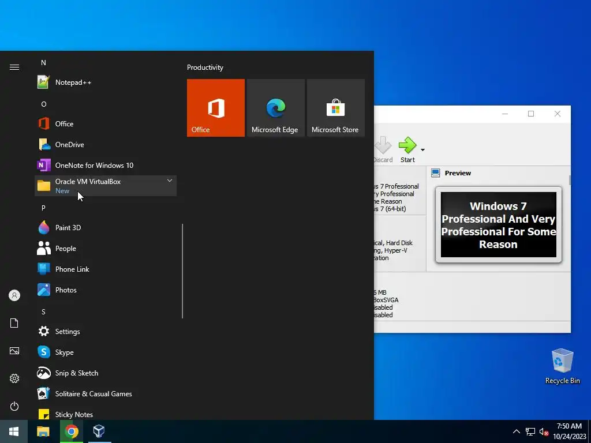
Task: Show hidden system tray icons
Action: (517, 431)
